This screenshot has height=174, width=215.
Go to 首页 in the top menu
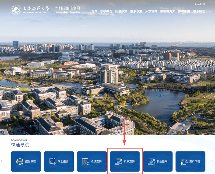click(x=94, y=11)
